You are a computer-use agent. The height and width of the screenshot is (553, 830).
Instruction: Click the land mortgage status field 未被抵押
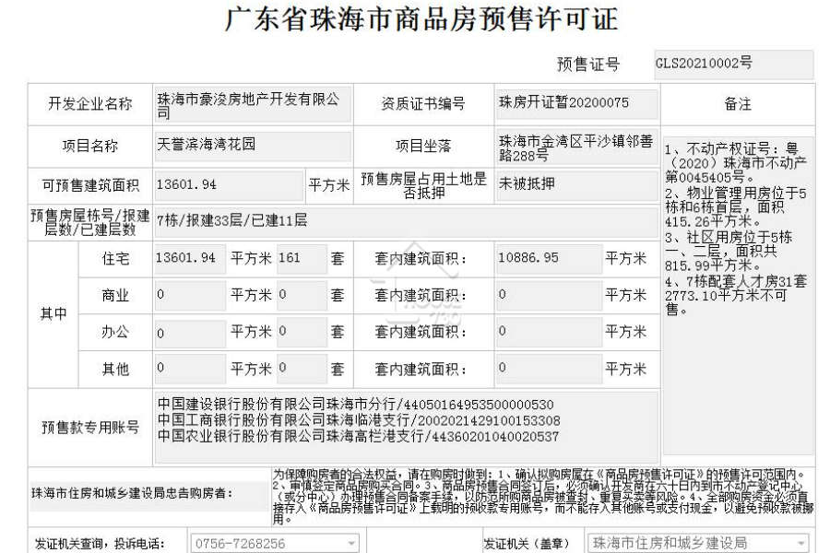click(577, 185)
